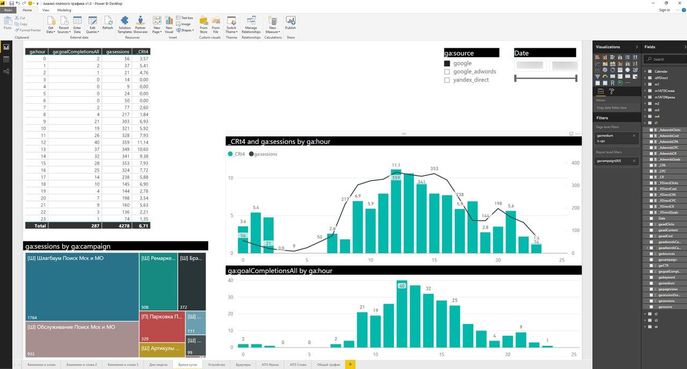Viewport: 687px width, 369px height.
Task: Tick the _CPA field checkbox
Action: coord(652,165)
